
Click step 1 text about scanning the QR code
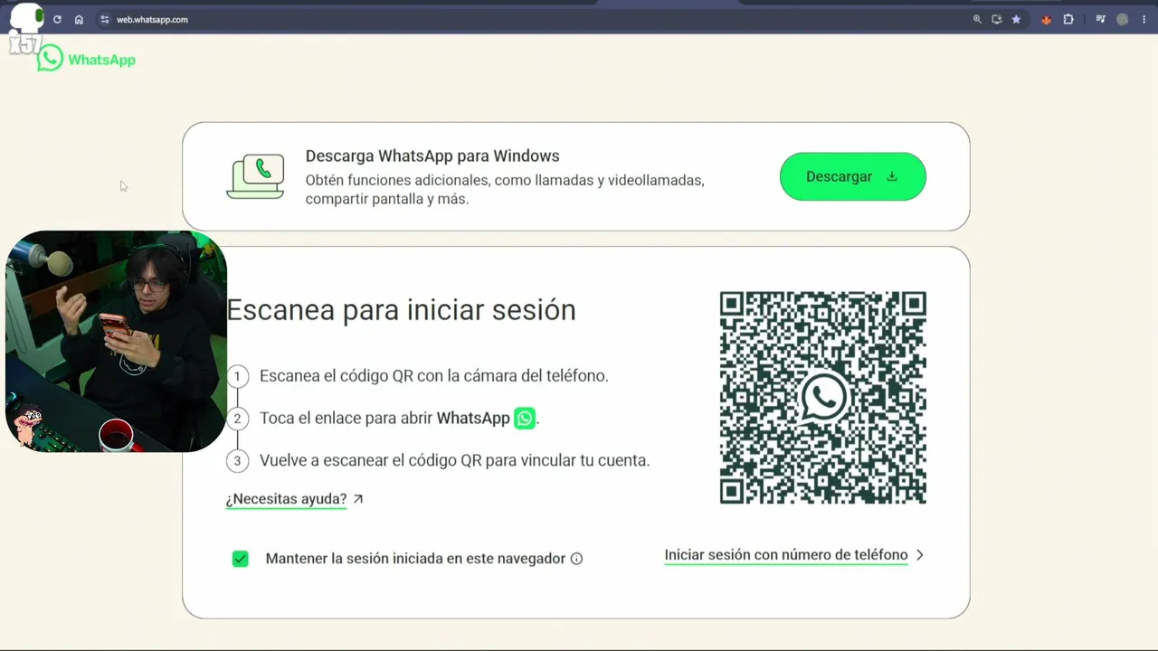pos(434,375)
